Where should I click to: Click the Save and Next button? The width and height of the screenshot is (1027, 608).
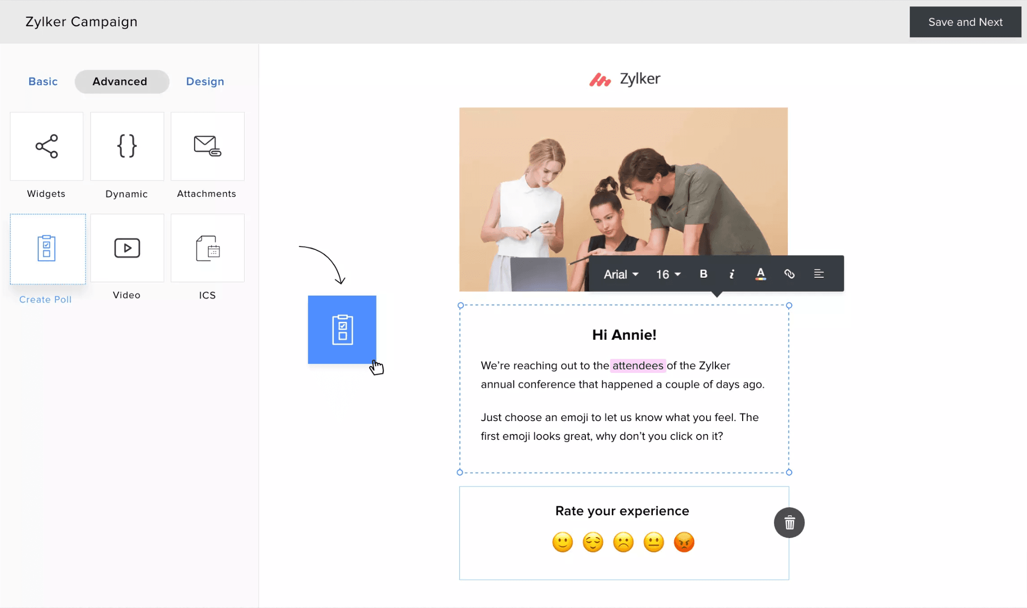(965, 22)
